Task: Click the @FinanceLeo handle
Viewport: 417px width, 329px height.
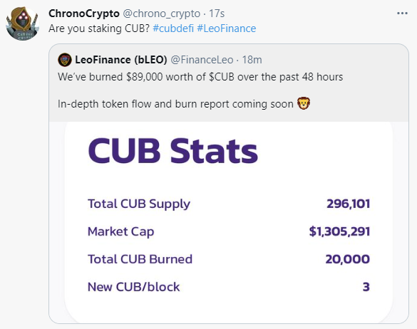Action: pyautogui.click(x=202, y=60)
